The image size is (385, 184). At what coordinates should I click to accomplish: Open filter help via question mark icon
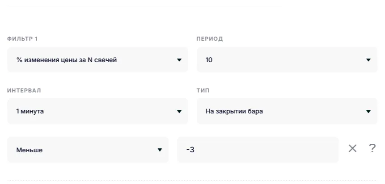pos(372,149)
